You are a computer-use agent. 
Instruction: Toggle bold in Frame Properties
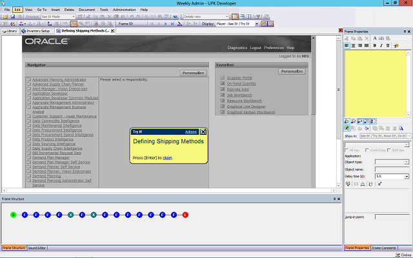[x=374, y=46]
